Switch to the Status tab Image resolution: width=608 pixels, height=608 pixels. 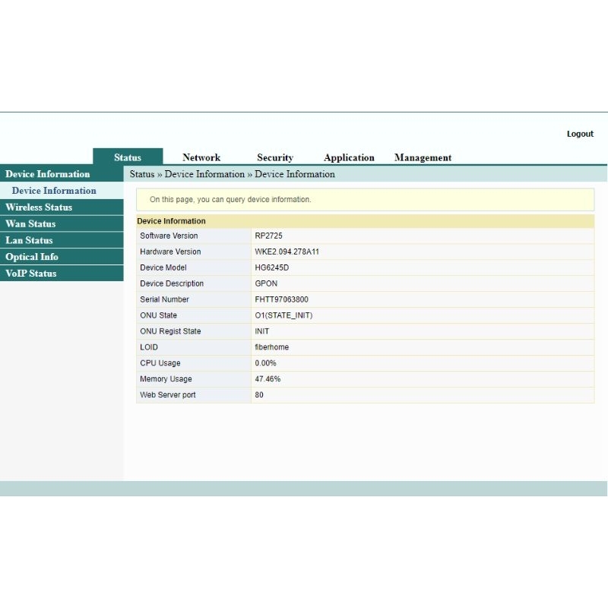(128, 157)
